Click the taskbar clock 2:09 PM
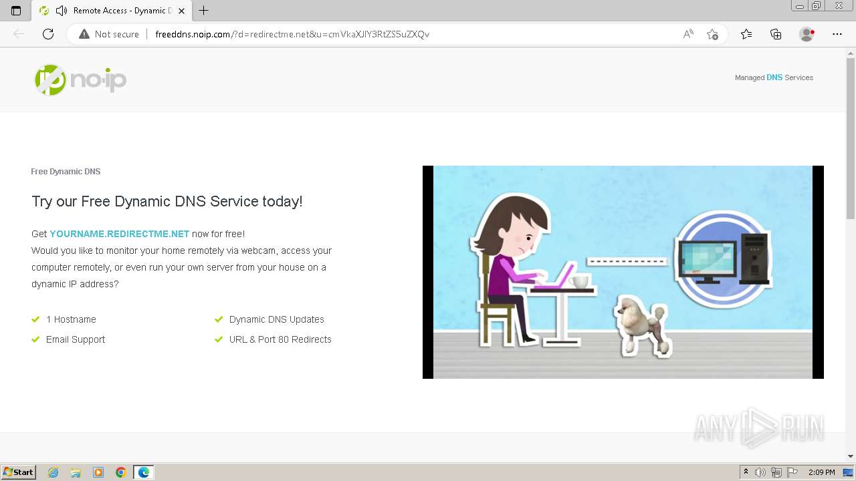Viewport: 856px width, 481px height. (821, 472)
